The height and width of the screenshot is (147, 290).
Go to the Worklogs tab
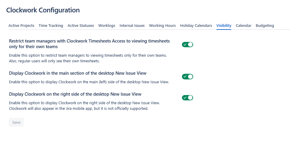107,25
